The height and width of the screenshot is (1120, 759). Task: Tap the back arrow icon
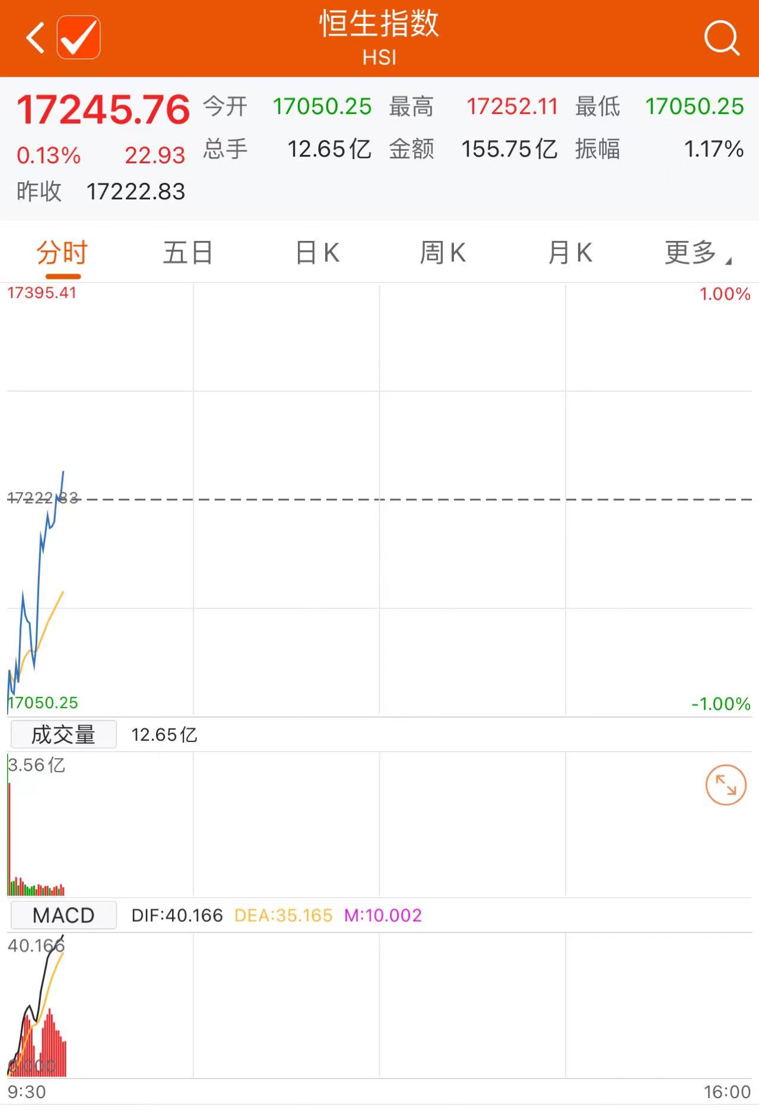36,38
